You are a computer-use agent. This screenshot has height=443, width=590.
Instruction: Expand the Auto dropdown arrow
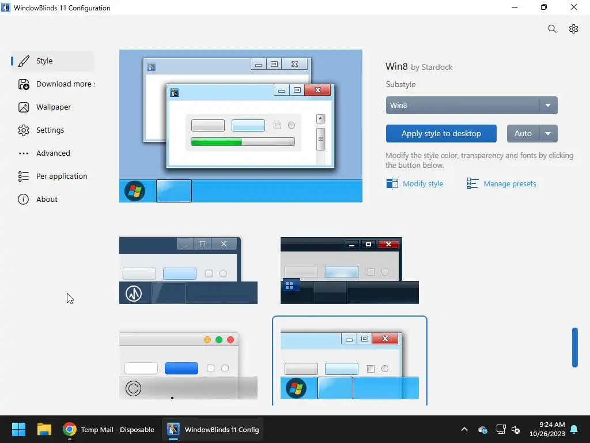click(x=549, y=134)
